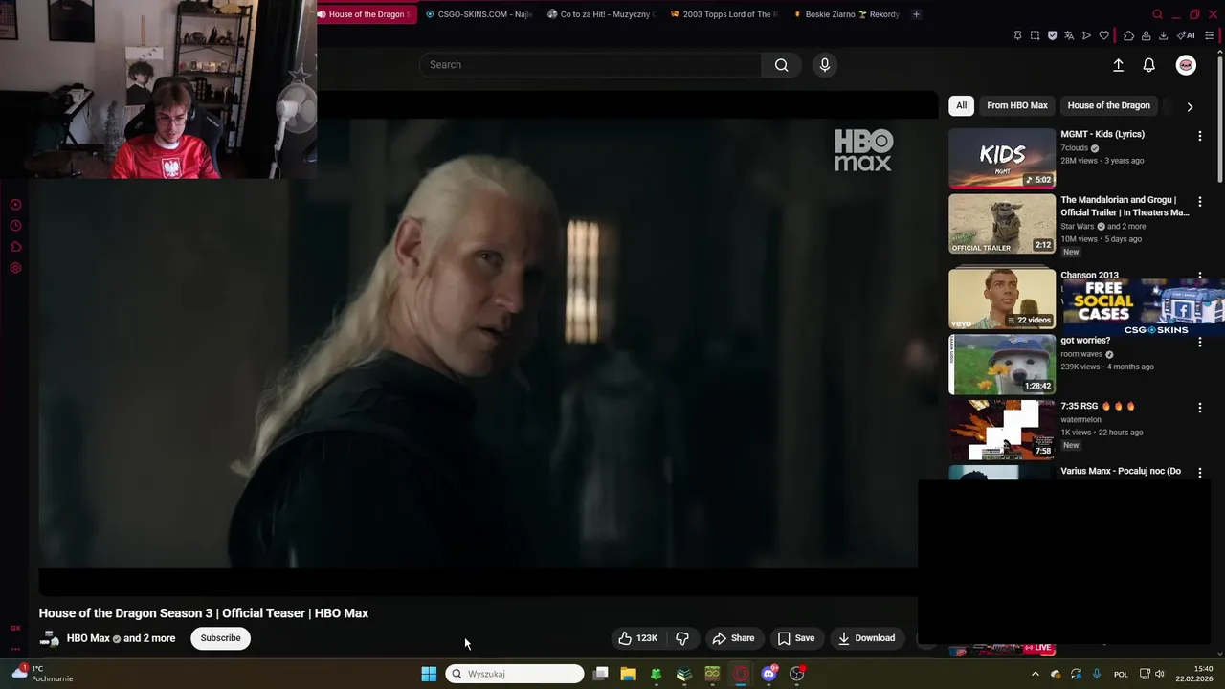Click the snapshot capture icon in toolbar
Image resolution: width=1225 pixels, height=689 pixels.
(x=1035, y=35)
